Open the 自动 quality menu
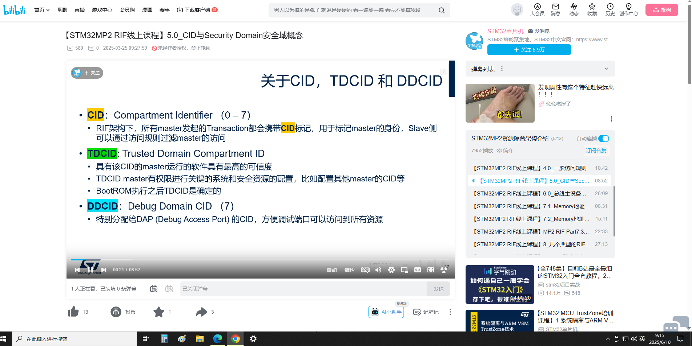Viewport: 692px width, 346px height. pos(332,269)
